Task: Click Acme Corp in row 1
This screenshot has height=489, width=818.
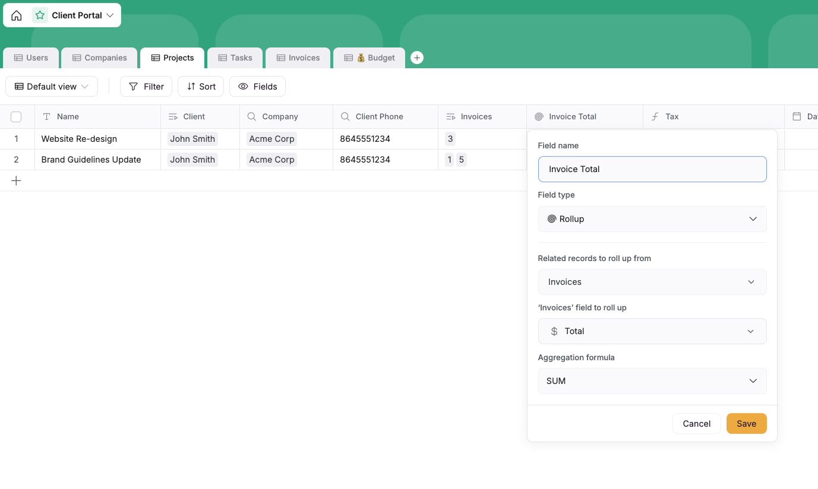Action: pos(271,139)
